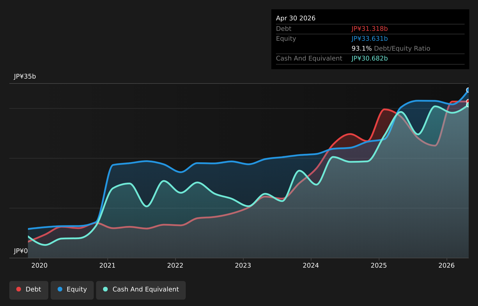
Task: Toggle the Debt legend button
Action: coord(29,290)
